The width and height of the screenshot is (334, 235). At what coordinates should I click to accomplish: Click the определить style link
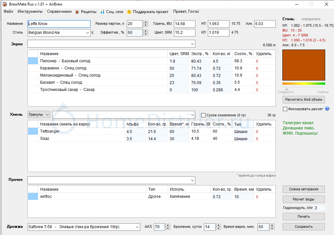tap(311, 19)
